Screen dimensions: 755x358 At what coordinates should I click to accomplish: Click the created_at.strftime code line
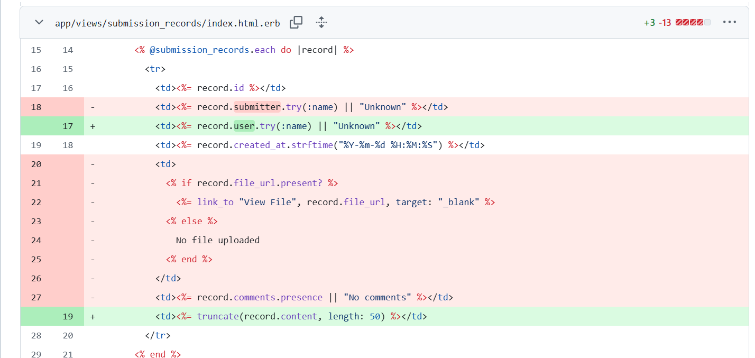(x=319, y=145)
